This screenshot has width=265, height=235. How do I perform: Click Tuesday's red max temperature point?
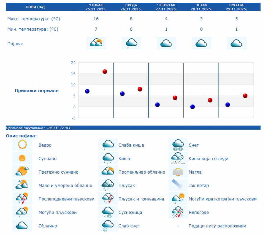coord(105,71)
